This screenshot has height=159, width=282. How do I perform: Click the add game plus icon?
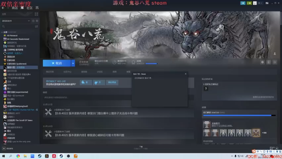coord(4,148)
